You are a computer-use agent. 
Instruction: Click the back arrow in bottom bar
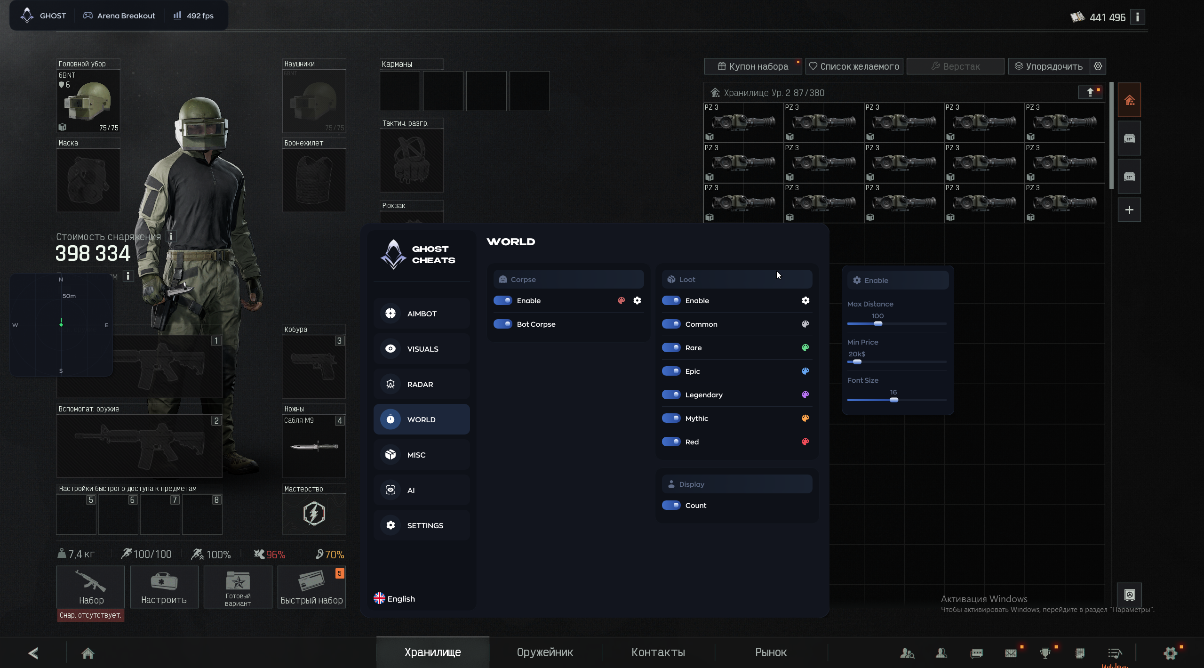point(33,653)
